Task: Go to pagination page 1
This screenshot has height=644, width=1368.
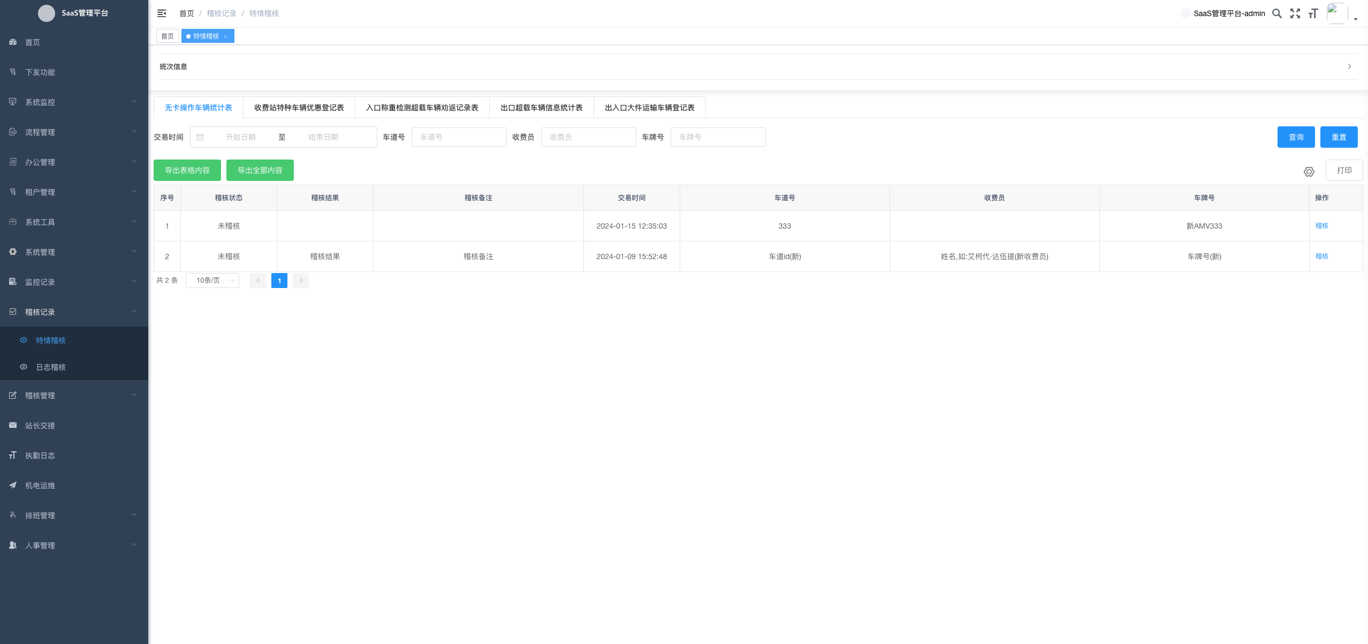Action: point(279,281)
